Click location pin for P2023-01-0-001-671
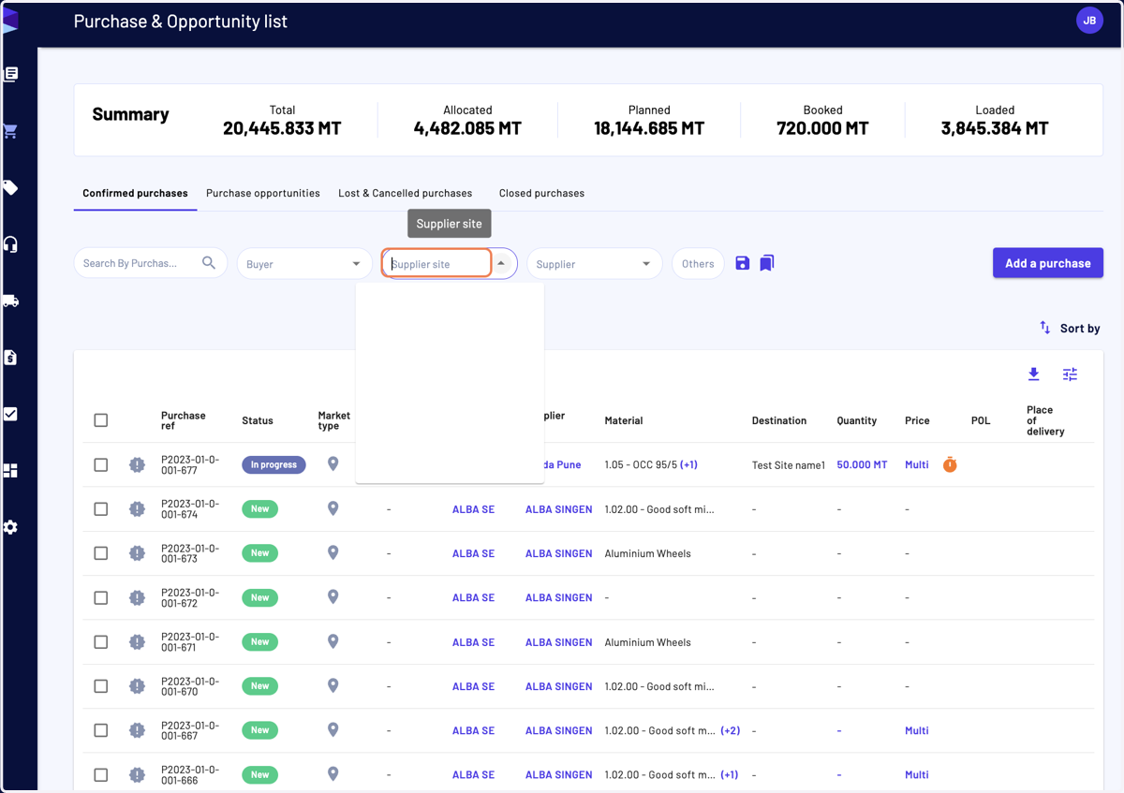Screen dimensions: 1124x793 333,641
